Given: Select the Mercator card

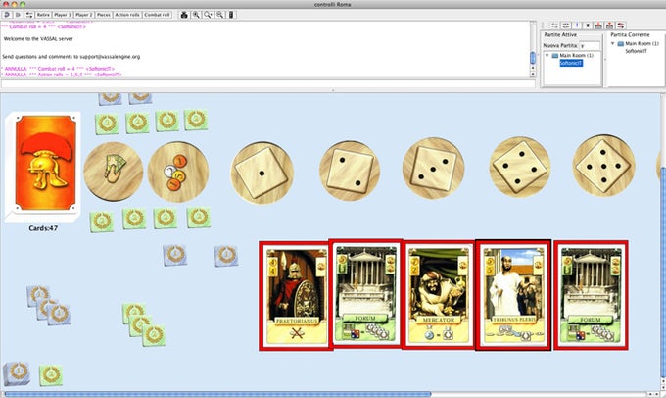Looking at the screenshot, I should tap(439, 295).
